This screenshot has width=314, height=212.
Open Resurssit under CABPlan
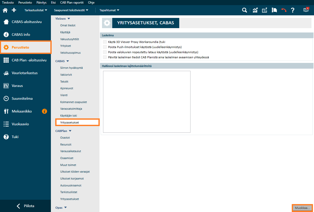[66, 144]
